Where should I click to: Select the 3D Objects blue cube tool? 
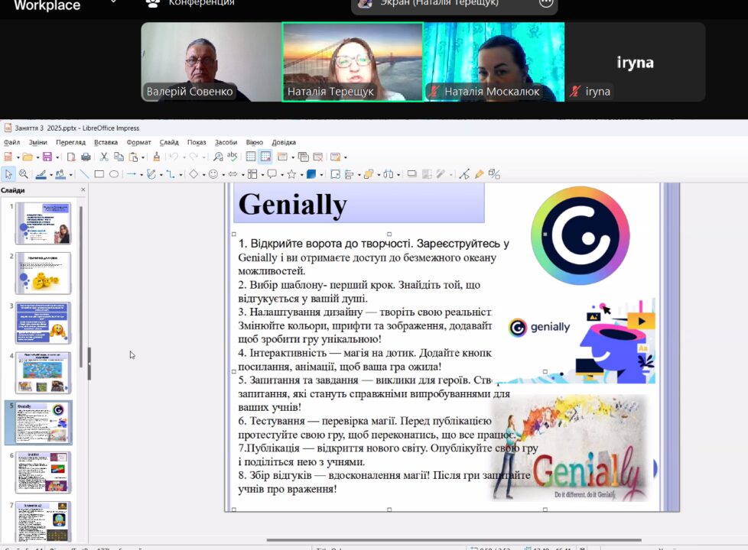point(311,174)
